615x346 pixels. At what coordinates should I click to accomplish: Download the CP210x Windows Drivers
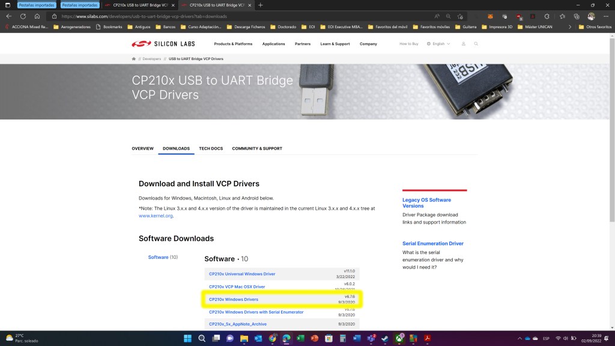234,299
